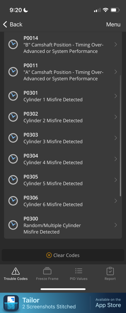Image resolution: width=126 pixels, height=313 pixels.
Task: Tap the clock icon beside P0300
Action: (13, 225)
